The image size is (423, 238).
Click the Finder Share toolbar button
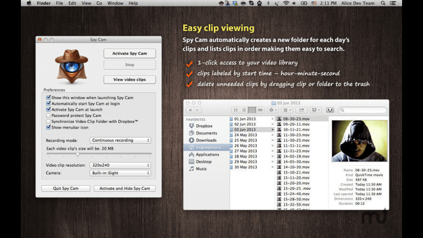coord(301,110)
